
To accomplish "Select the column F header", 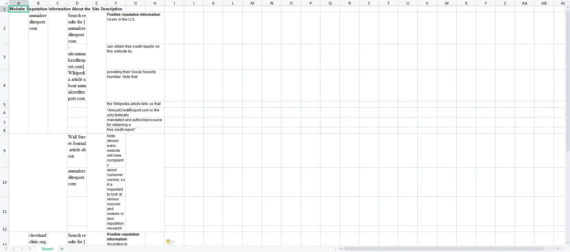I will (116, 3).
